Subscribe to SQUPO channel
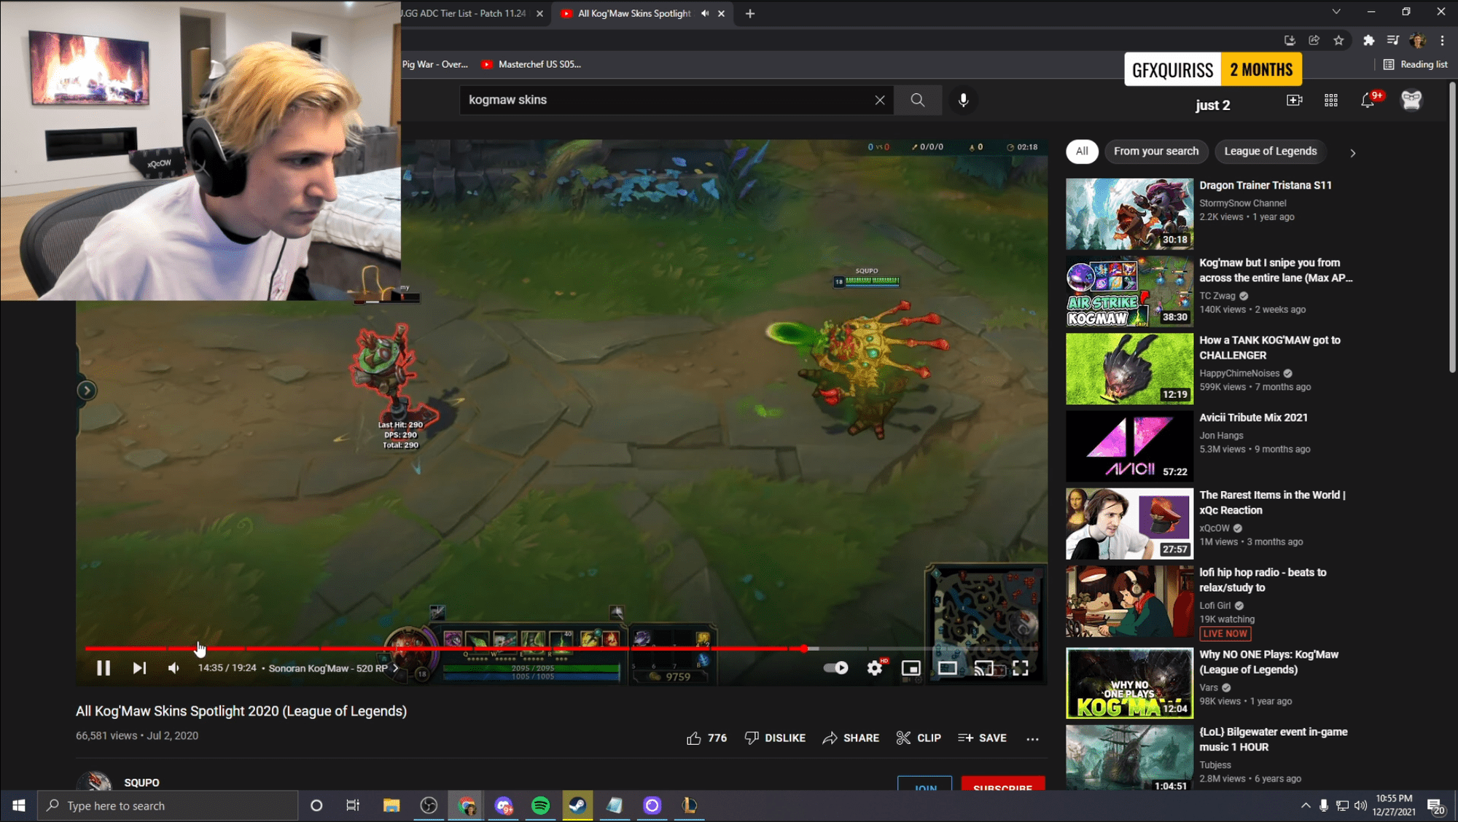 (1002, 785)
